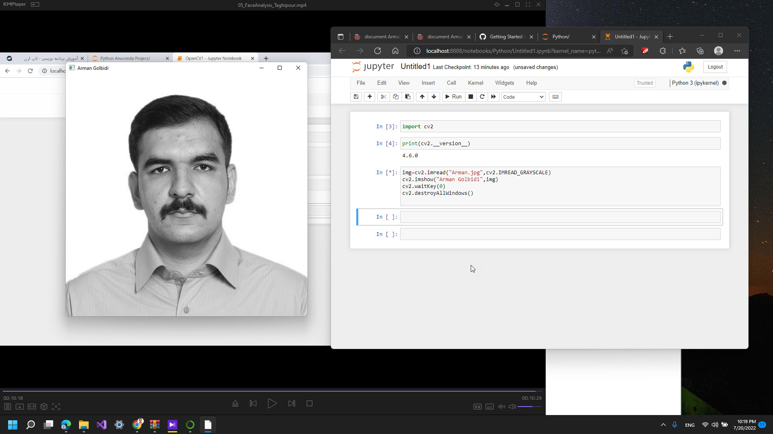The width and height of the screenshot is (773, 434).
Task: Insert a new cell below
Action: 369,97
